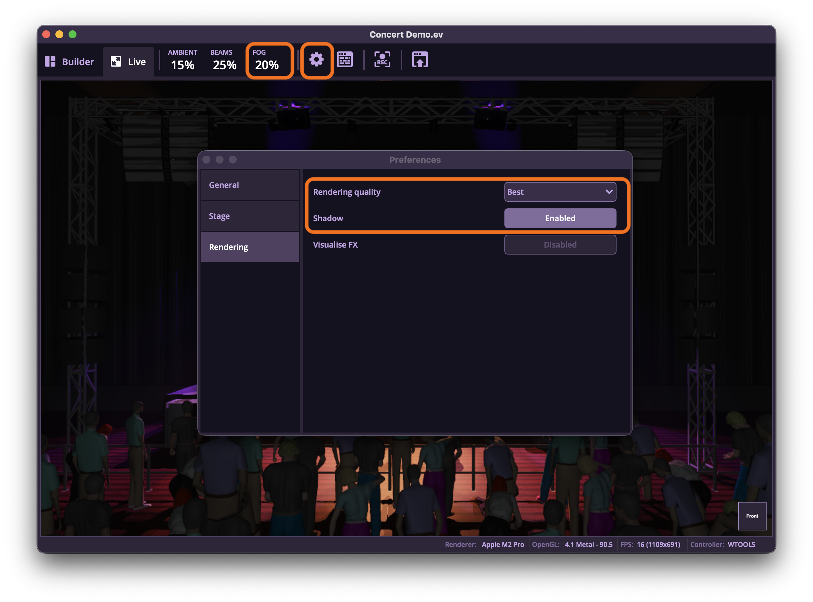Open Preferences with the gear icon
Image resolution: width=813 pixels, height=602 pixels.
316,60
